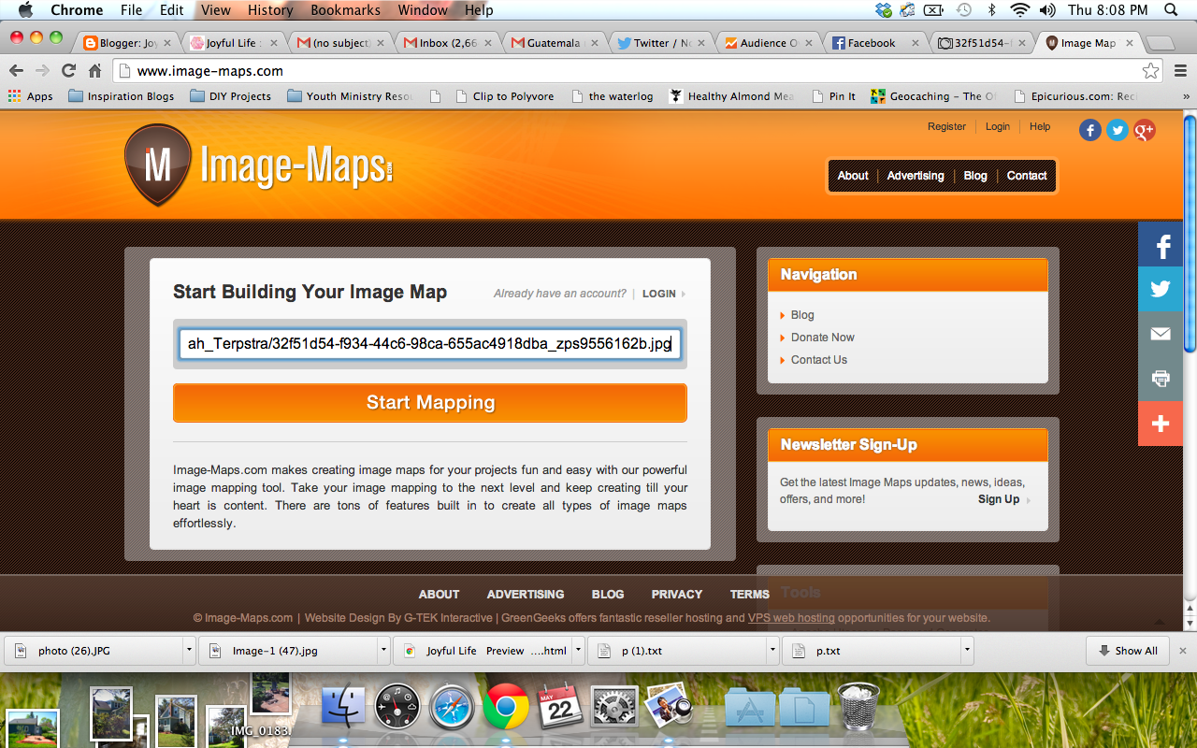Screen dimensions: 1197x748
Task: Open Advertising in the dark header navigation
Action: click(916, 176)
